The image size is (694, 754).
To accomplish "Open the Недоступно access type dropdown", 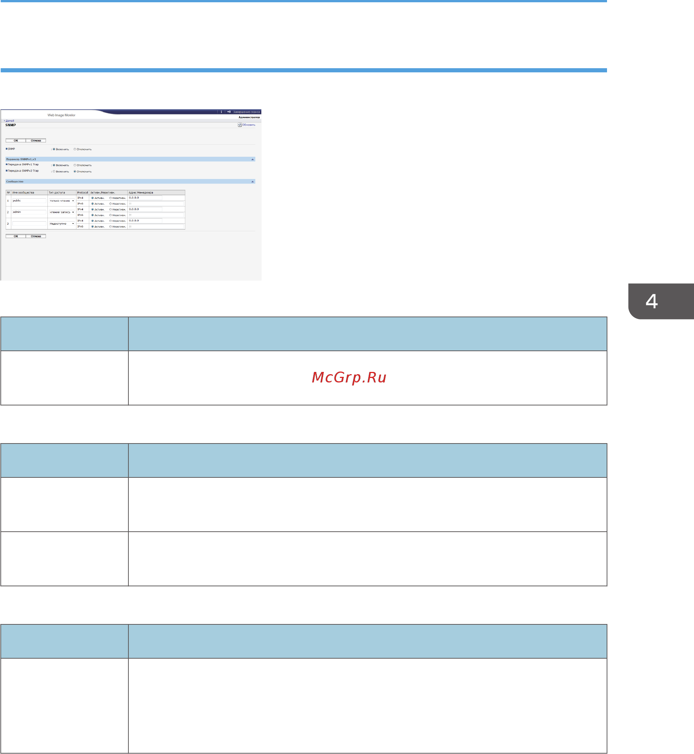I will 62,224.
